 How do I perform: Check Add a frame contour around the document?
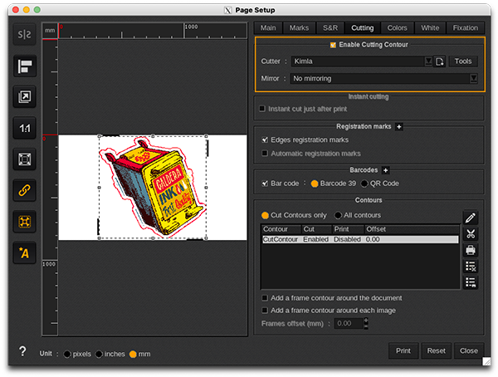[x=265, y=297]
